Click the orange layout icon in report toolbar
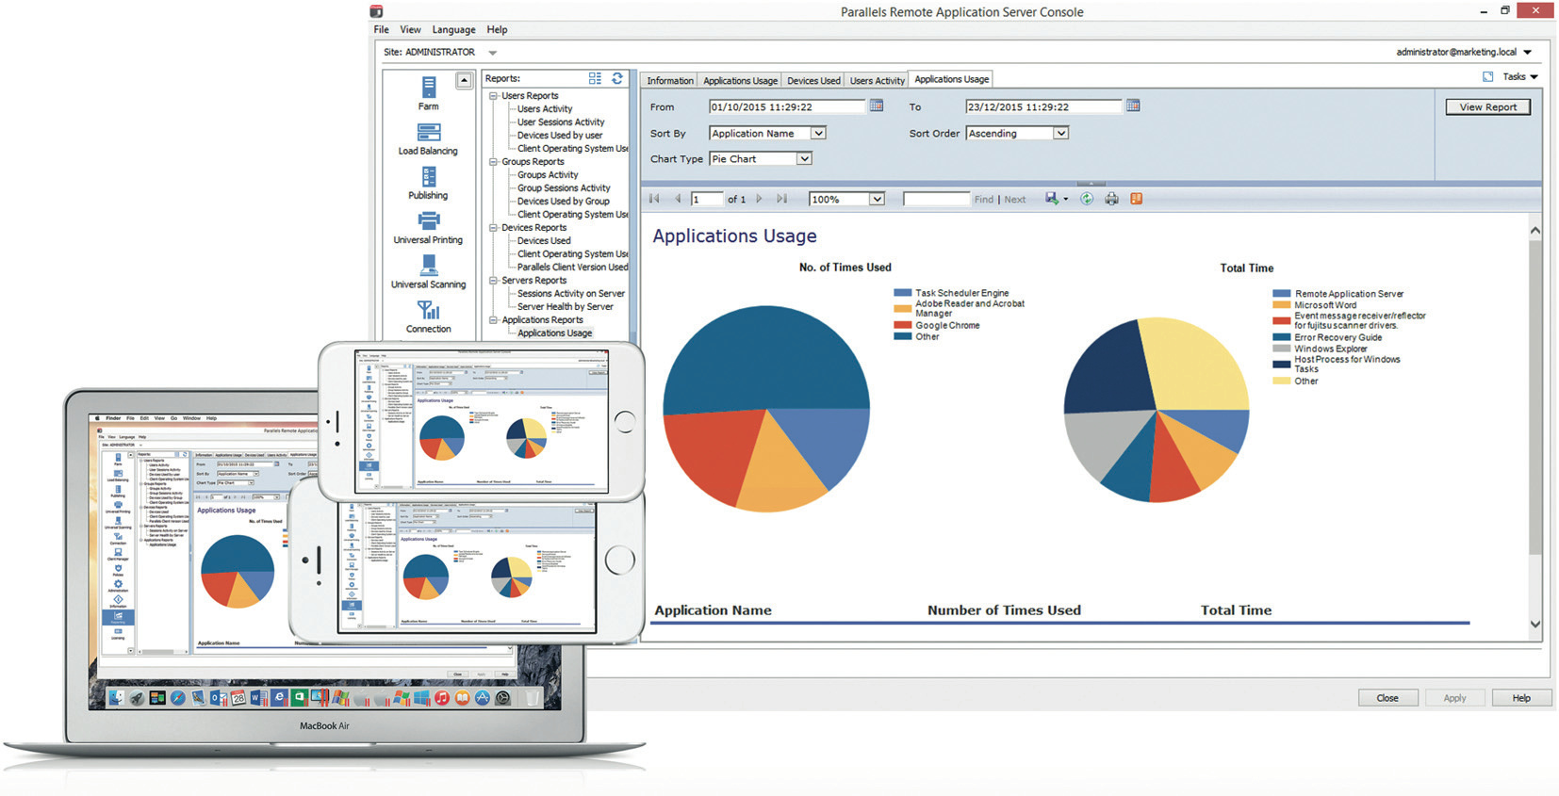This screenshot has height=796, width=1559. point(1137,199)
